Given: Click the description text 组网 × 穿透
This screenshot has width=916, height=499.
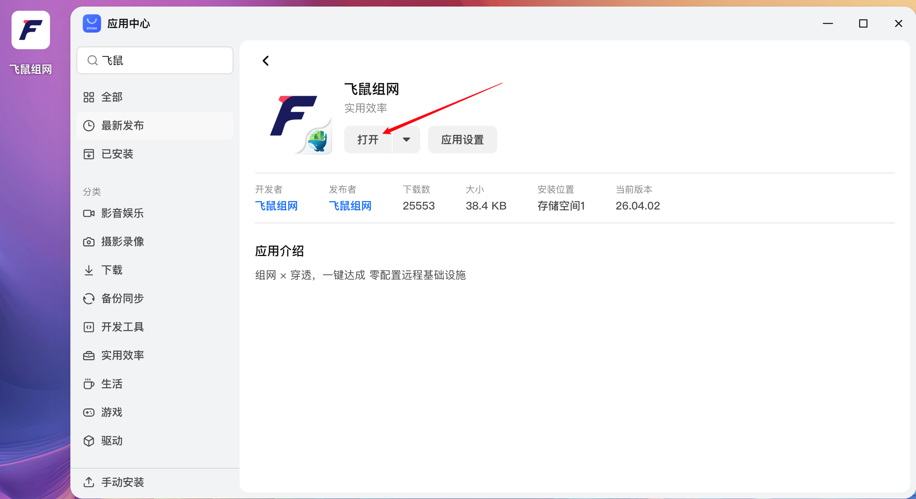Looking at the screenshot, I should pos(283,275).
